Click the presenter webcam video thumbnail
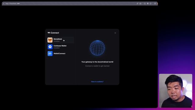Viewport: 195px width, 110px height. coord(175,91)
